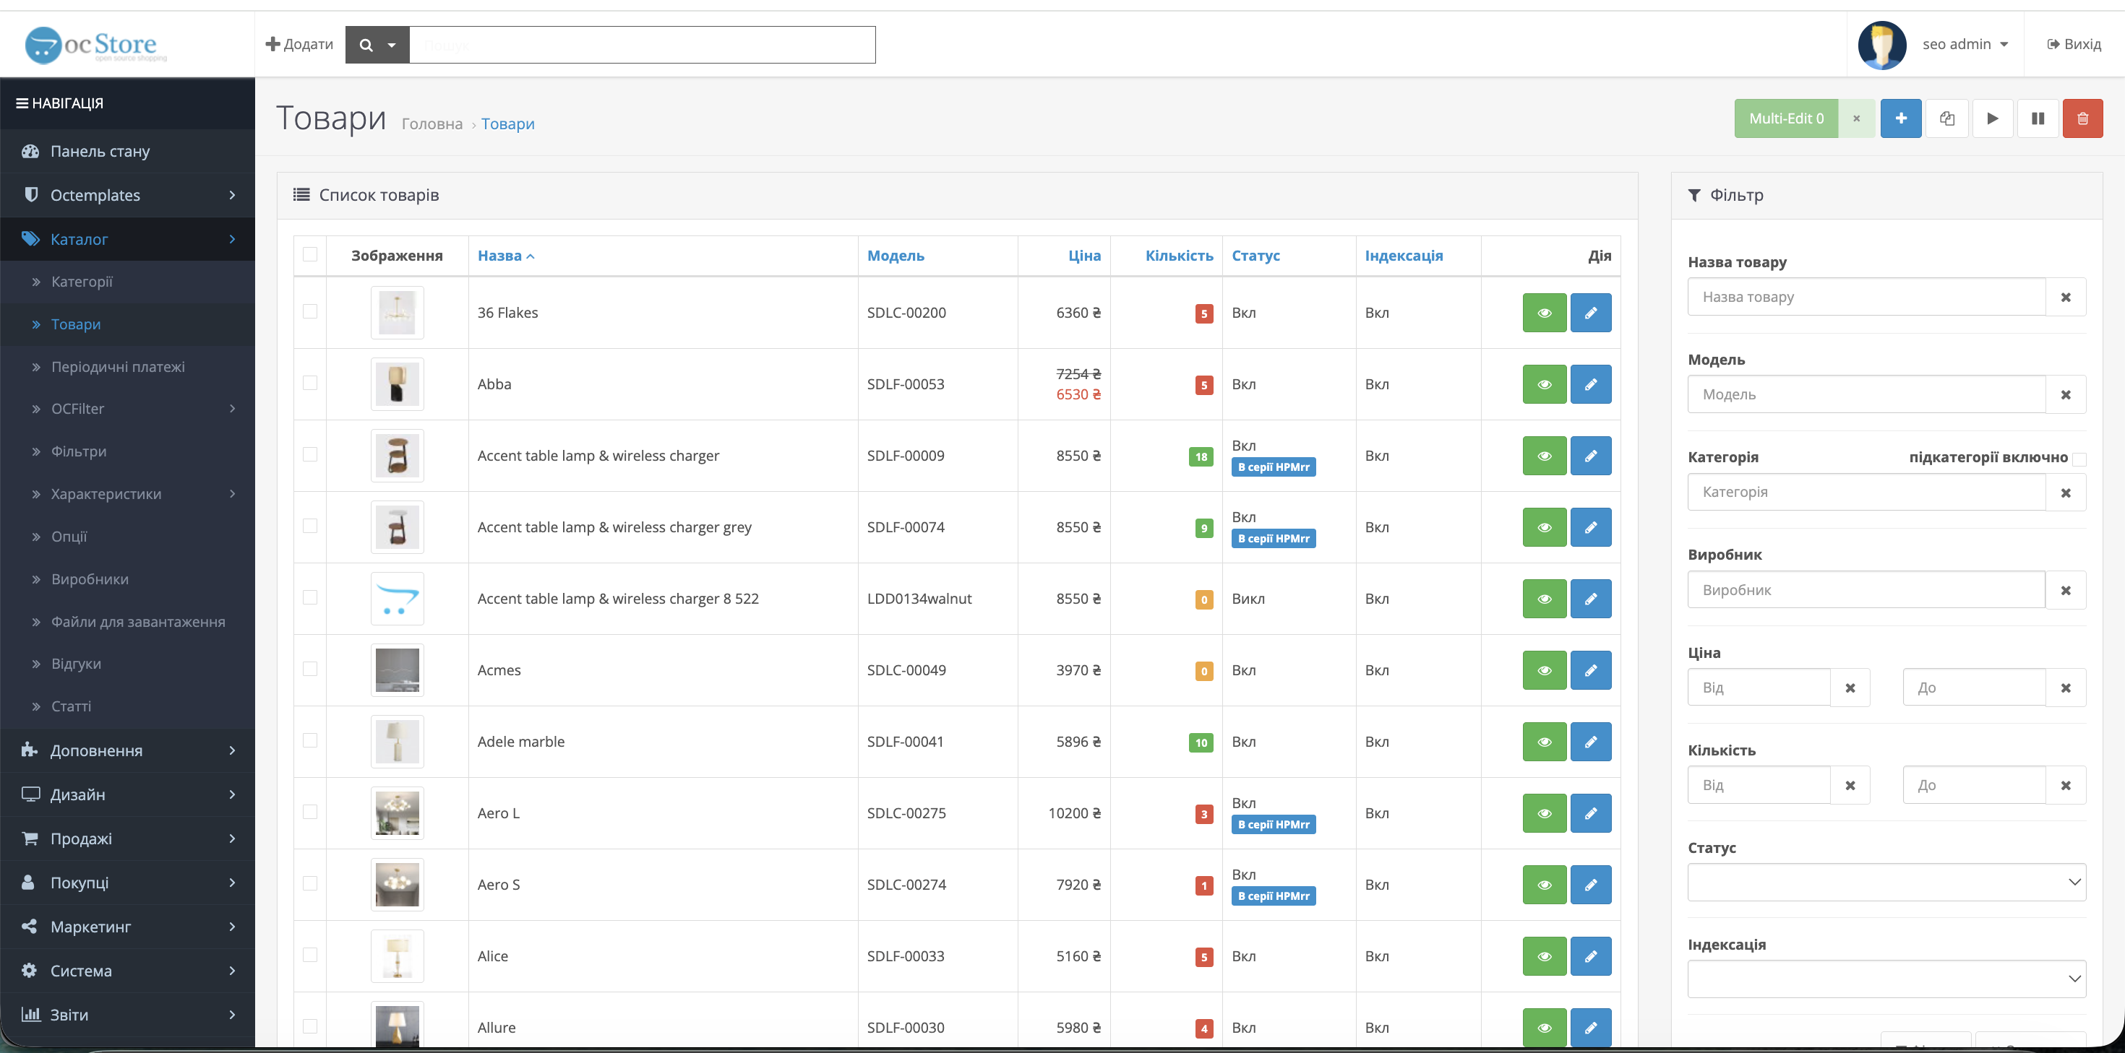Click the search magnifier icon
Screen dimensions: 2125x1053
pos(366,45)
